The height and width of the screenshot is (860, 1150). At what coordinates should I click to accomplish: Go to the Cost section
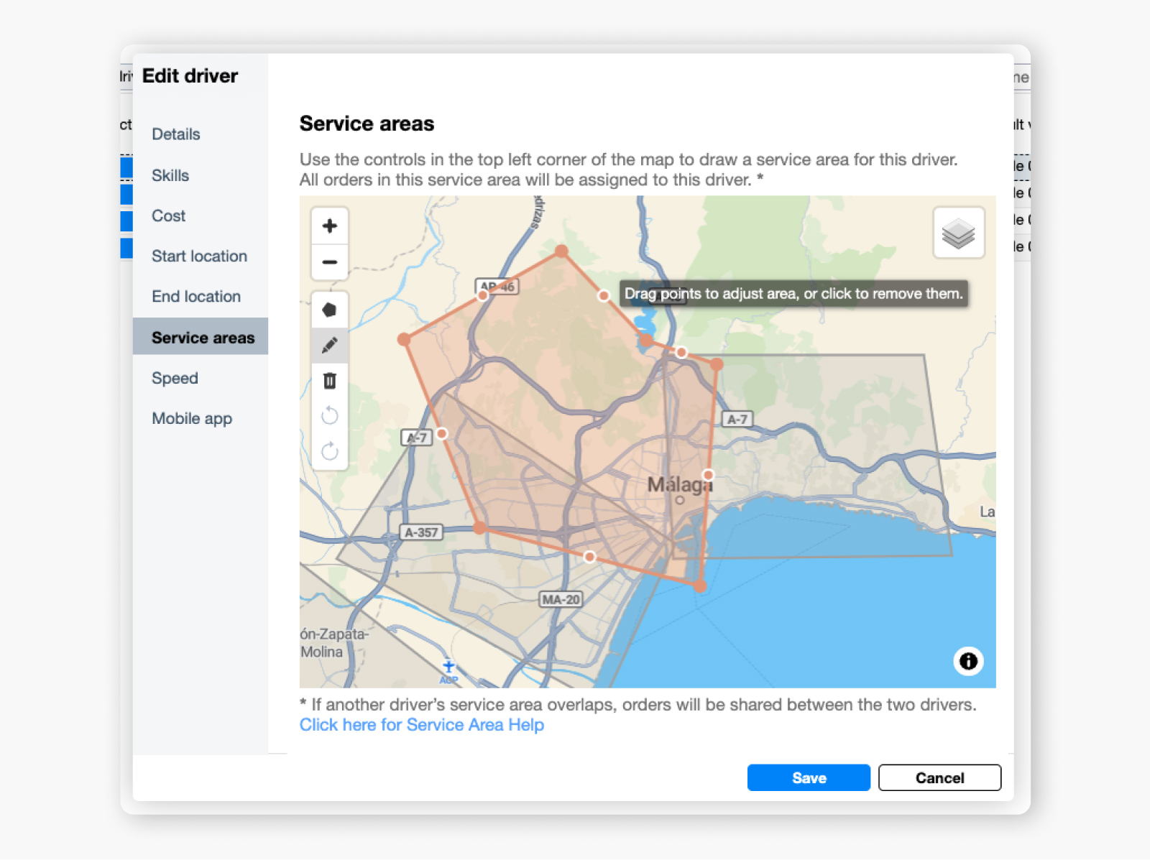coord(167,216)
